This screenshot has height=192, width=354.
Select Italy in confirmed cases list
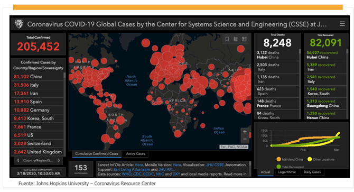38,85
